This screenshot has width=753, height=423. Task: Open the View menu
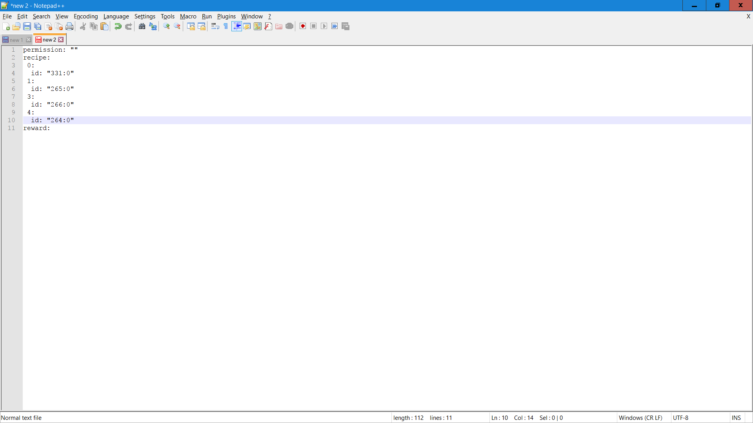click(62, 16)
